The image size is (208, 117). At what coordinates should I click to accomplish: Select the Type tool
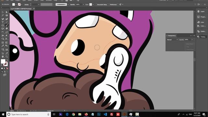click(3, 22)
